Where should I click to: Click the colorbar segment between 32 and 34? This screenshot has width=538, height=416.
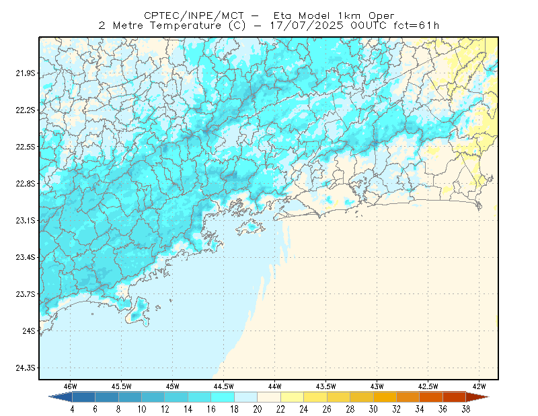pyautogui.click(x=408, y=397)
